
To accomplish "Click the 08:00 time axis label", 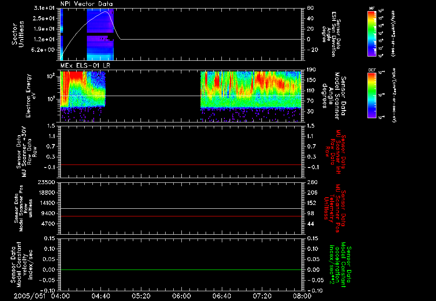I will click(x=302, y=296).
